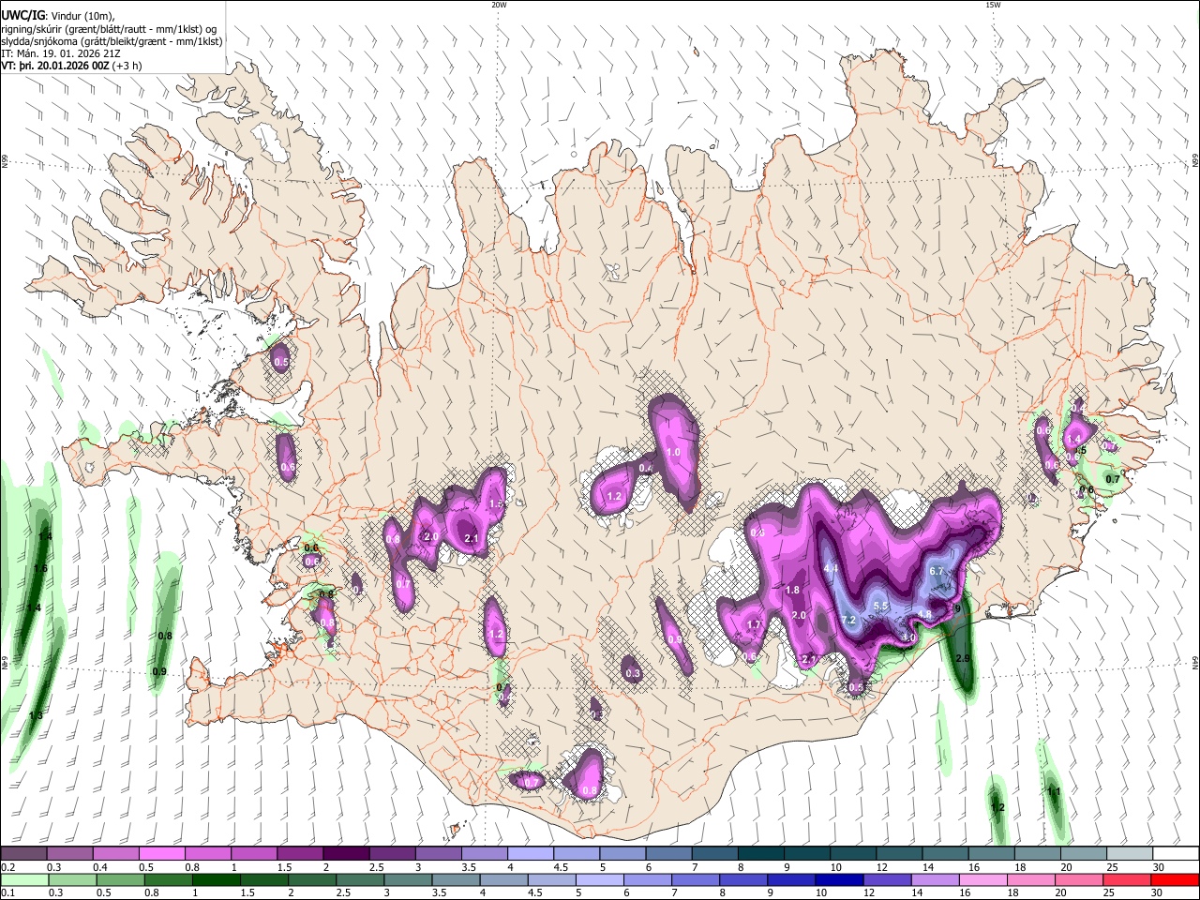Click the palest green 0.1 rain legend swatch
The width and height of the screenshot is (1200, 900).
23,879
